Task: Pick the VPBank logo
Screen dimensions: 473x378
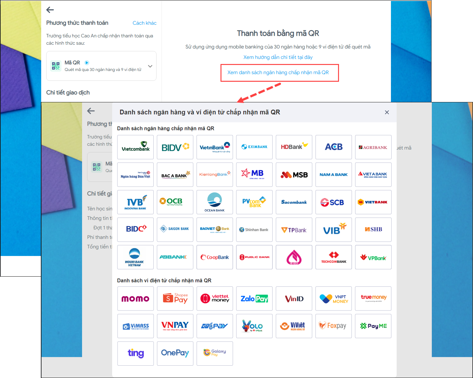Action: (x=373, y=257)
